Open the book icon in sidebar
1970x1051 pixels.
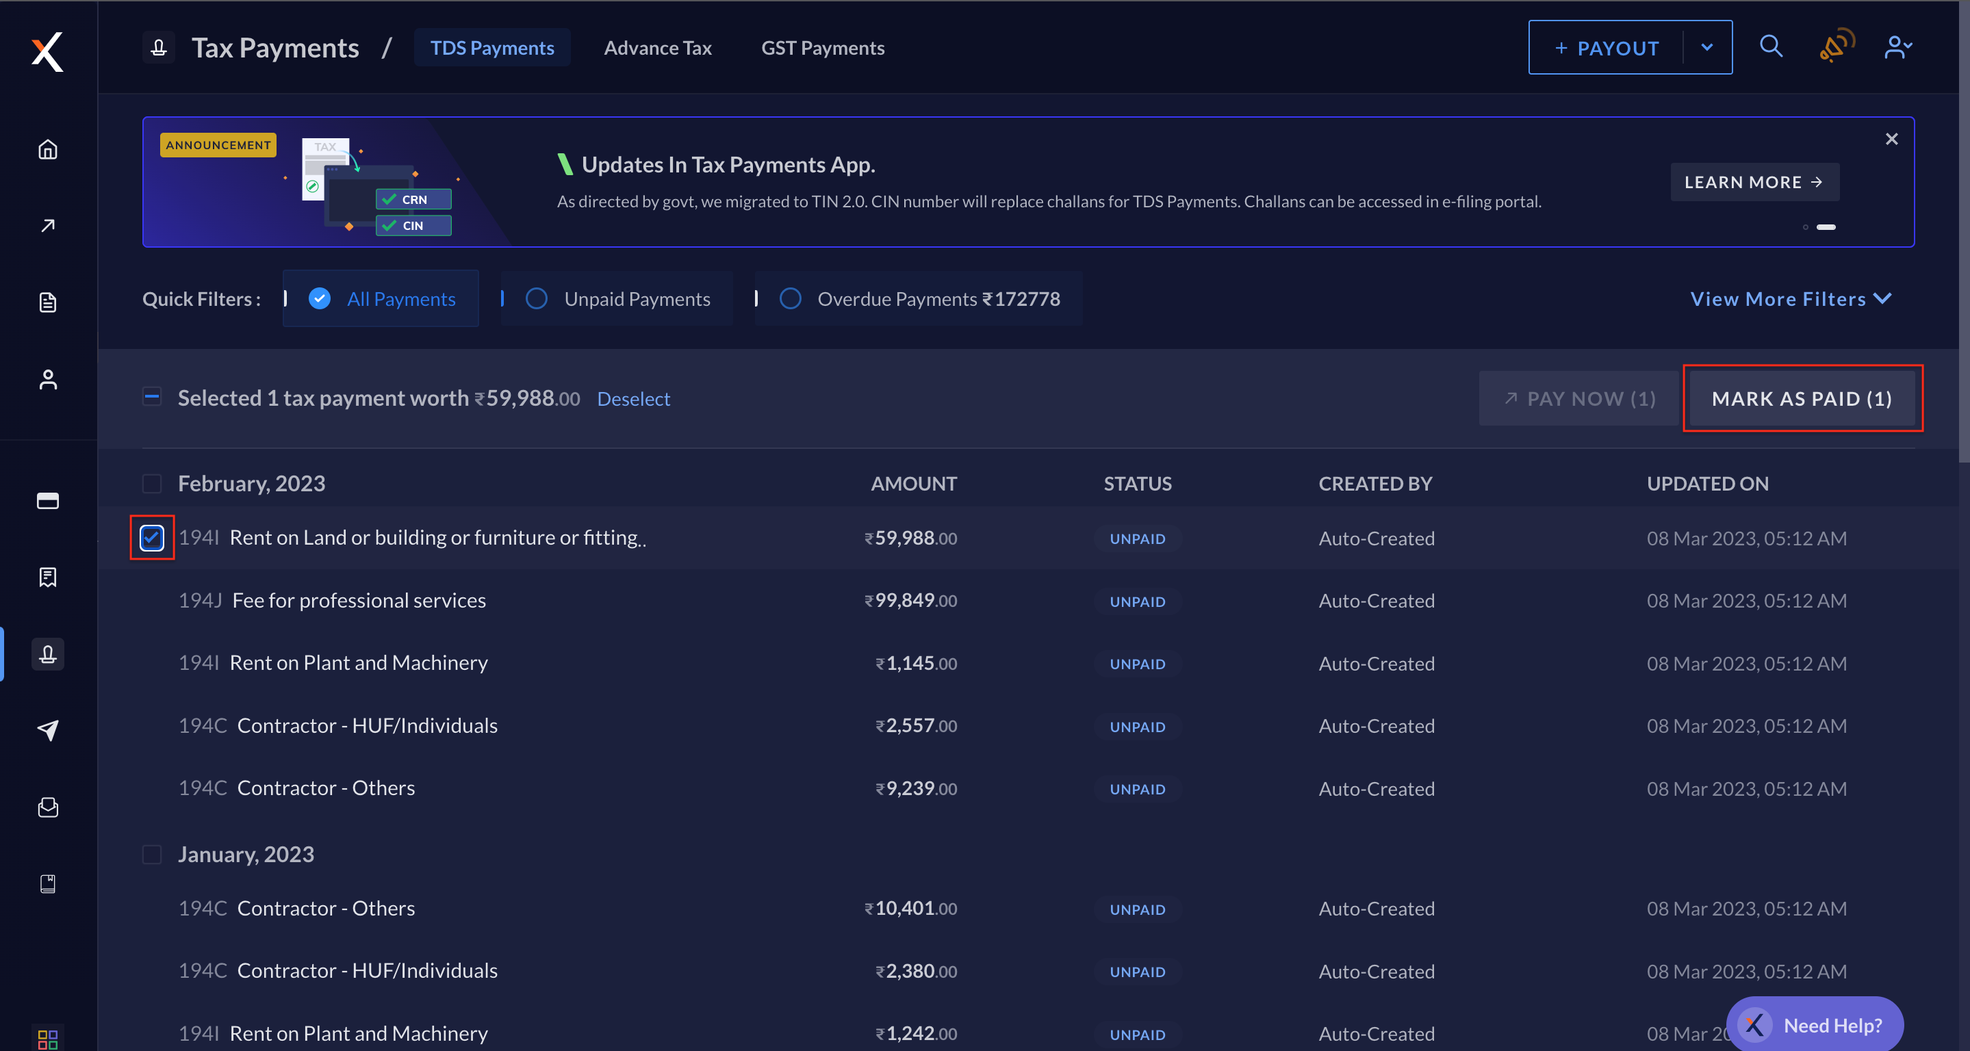tap(47, 883)
